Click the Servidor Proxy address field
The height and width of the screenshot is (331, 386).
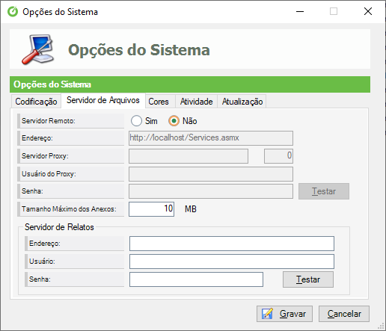[189, 156]
